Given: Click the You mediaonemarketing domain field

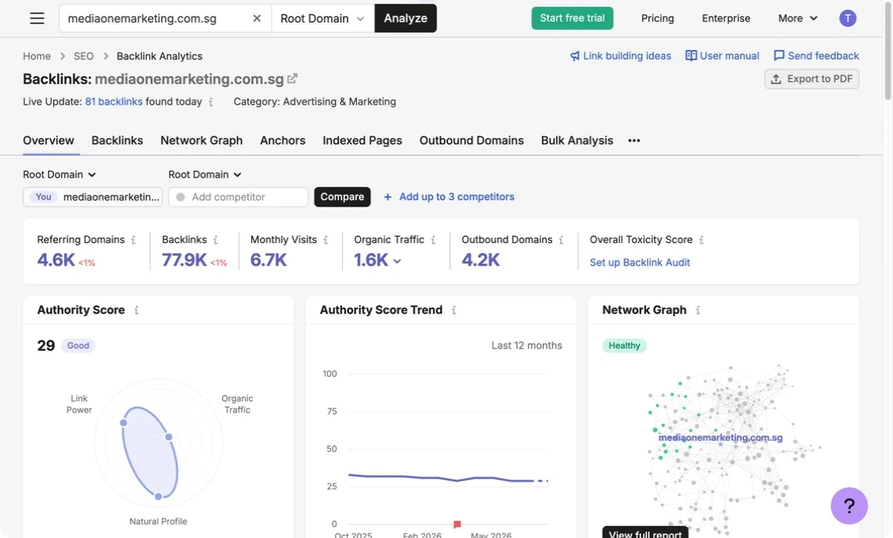Looking at the screenshot, I should 93,197.
